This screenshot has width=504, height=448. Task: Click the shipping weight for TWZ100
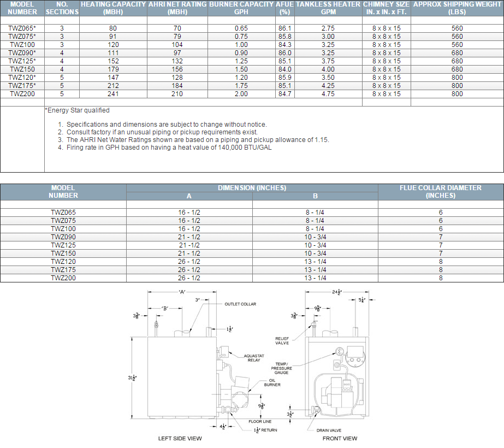457,45
